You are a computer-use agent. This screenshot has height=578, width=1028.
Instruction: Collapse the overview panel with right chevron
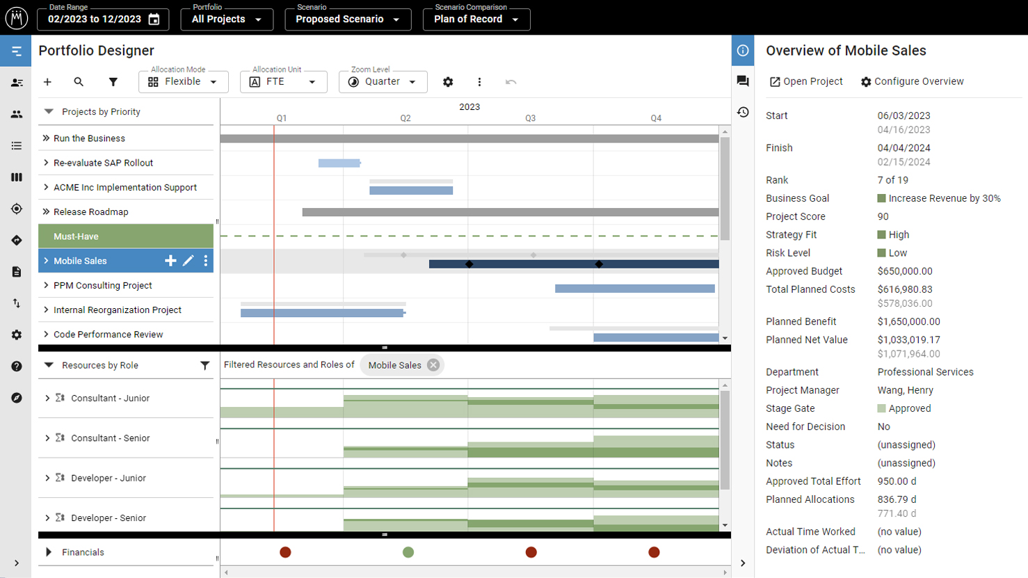point(743,563)
